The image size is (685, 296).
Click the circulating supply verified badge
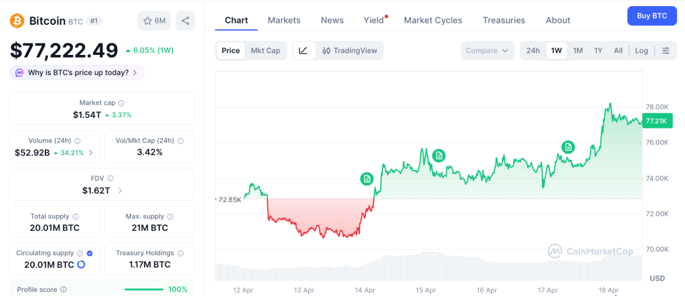click(x=90, y=253)
